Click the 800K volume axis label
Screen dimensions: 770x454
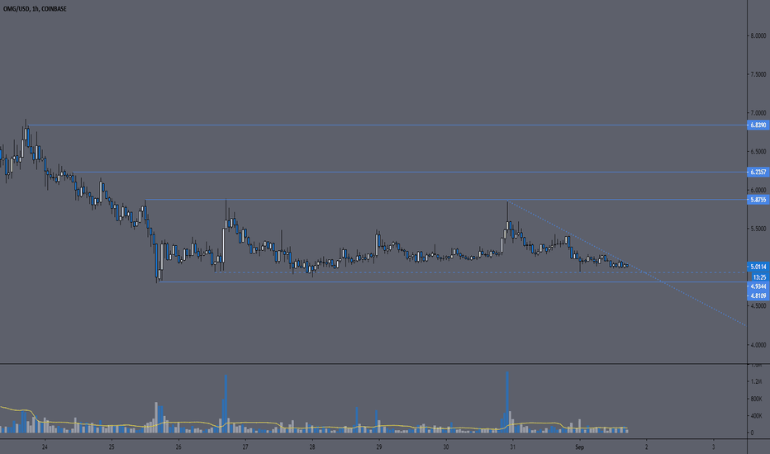pyautogui.click(x=756, y=399)
